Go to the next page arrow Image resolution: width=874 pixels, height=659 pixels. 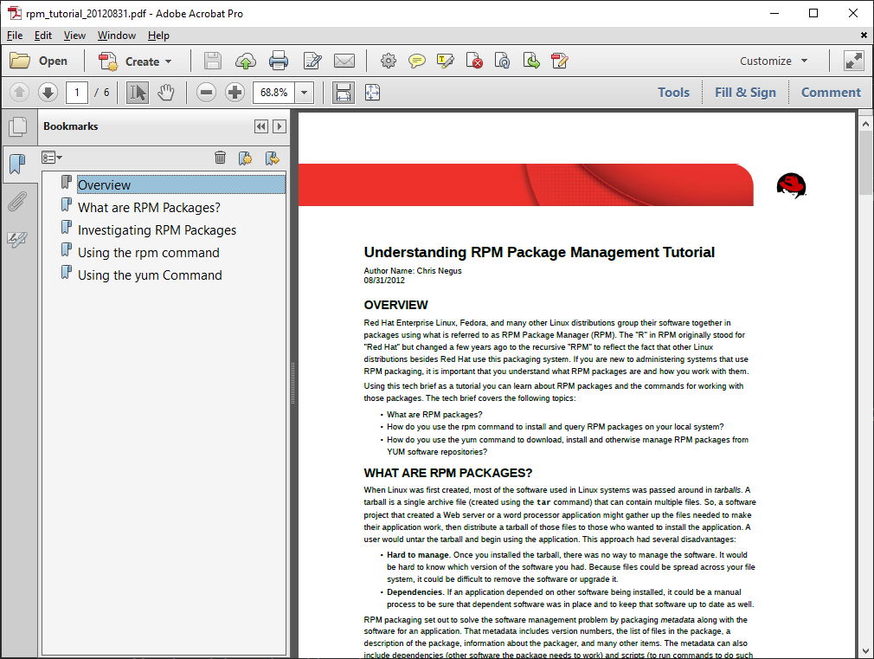48,92
